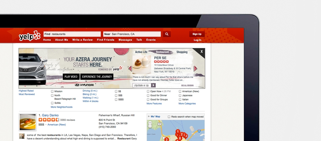
Task: Open the Per Se dessert photo
Action: click(142, 65)
